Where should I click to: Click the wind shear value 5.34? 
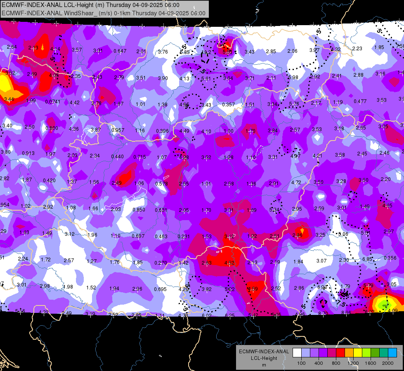(x=274, y=209)
